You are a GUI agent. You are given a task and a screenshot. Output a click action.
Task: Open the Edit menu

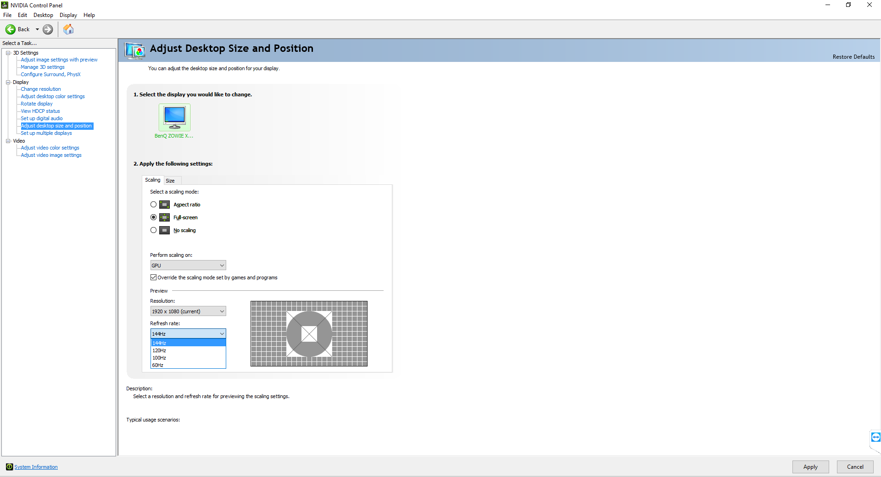point(22,15)
